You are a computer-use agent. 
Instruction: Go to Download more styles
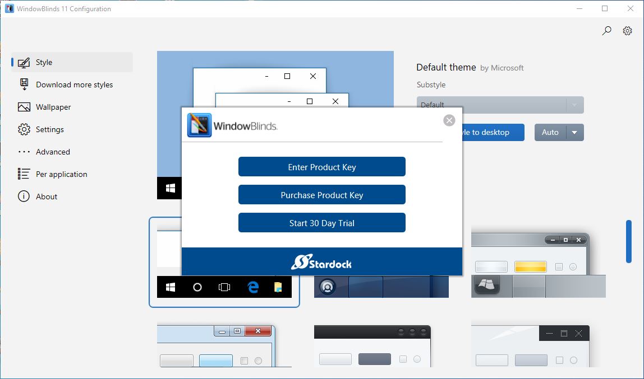point(72,85)
